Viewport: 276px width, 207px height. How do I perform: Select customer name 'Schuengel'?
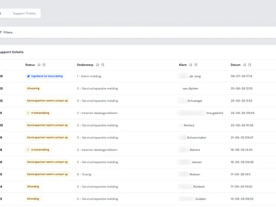tap(195, 101)
